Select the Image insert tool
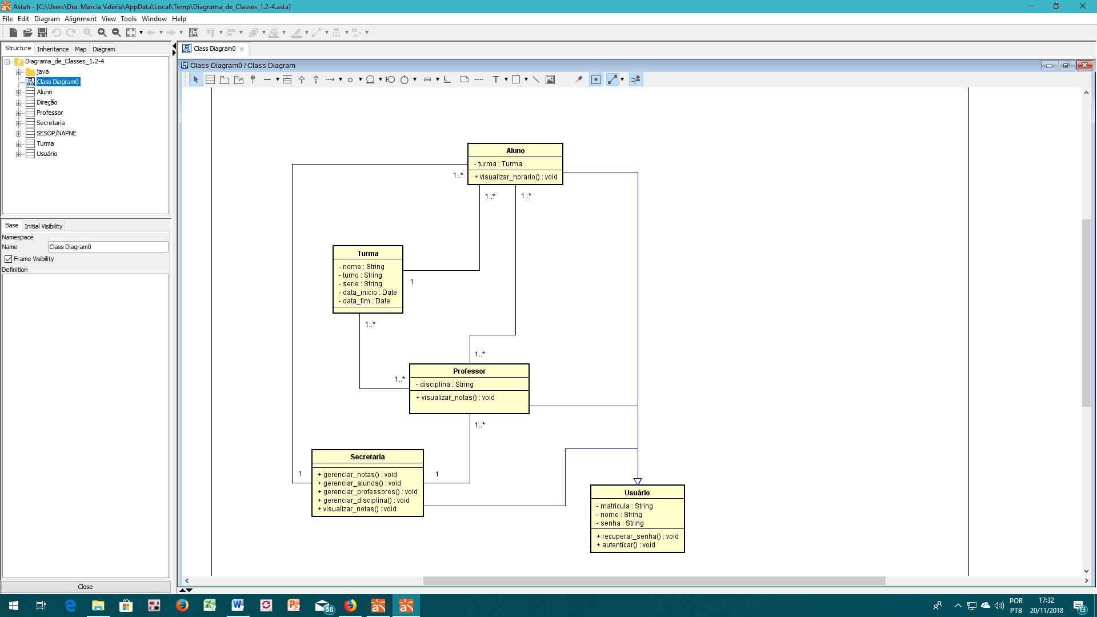The image size is (1097, 617). point(550,80)
